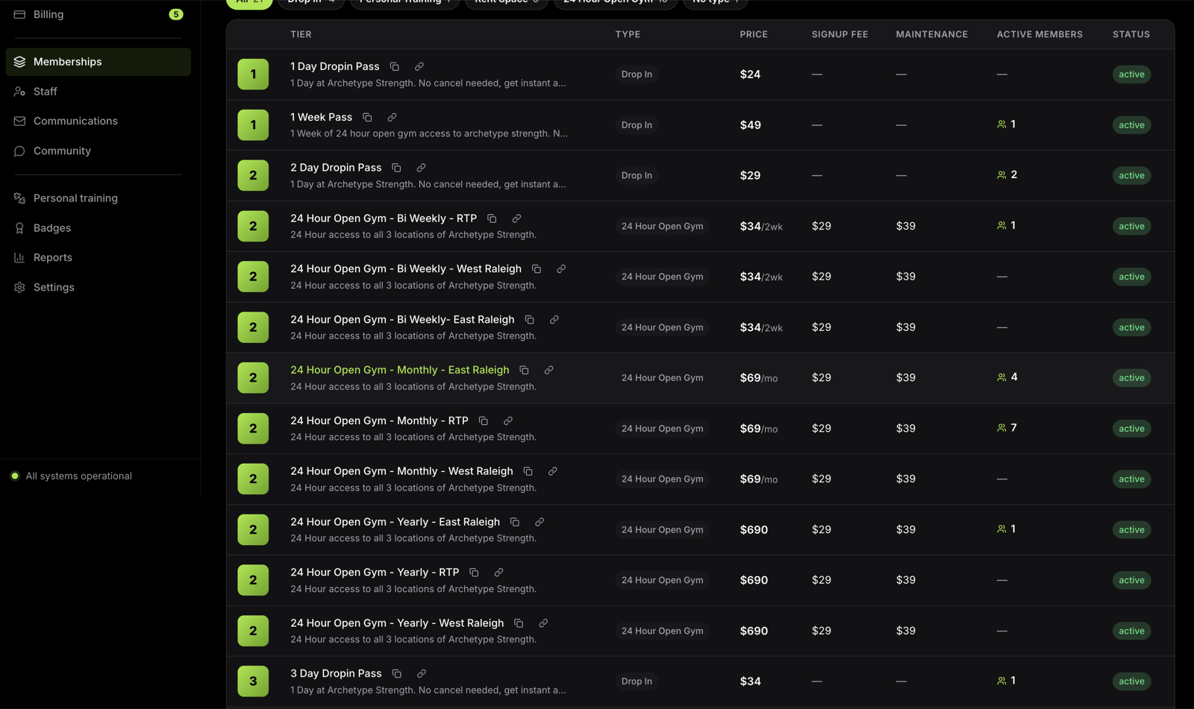Click the MAINTENANCE column header
Image resolution: width=1194 pixels, height=709 pixels.
click(x=931, y=34)
